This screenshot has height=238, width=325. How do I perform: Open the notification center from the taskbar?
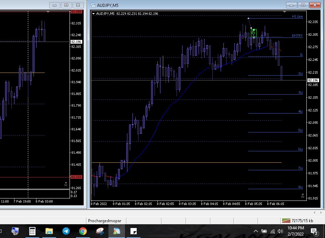314,231
